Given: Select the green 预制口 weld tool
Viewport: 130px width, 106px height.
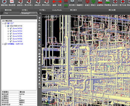Looking at the screenshot, I should (x=93, y=3).
